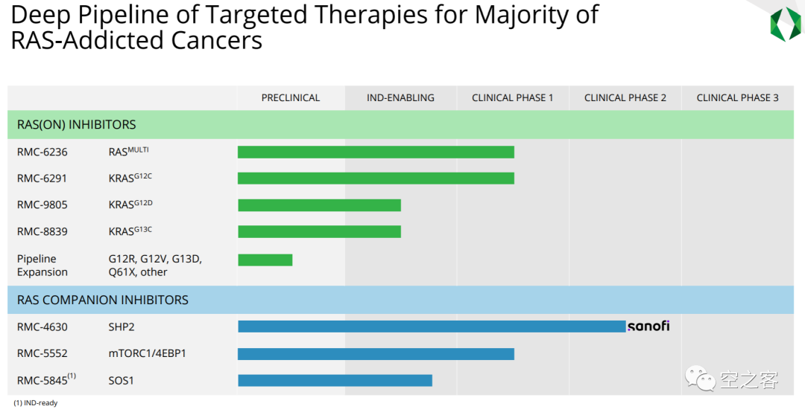Click the Sanofi partner logo
Viewport: 805px width, 415px height.
tap(648, 326)
